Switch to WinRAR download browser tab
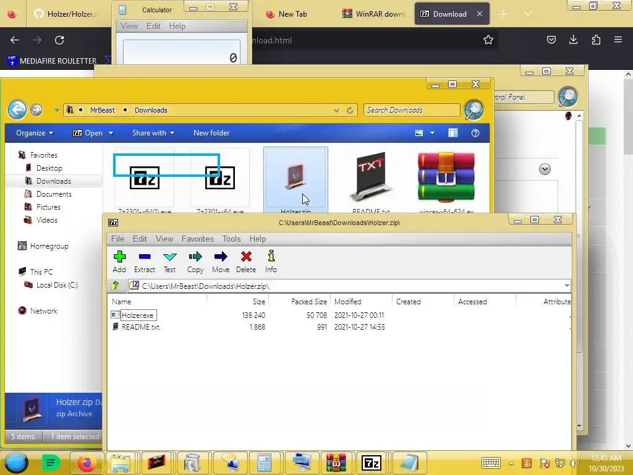The width and height of the screenshot is (633, 475). (373, 14)
